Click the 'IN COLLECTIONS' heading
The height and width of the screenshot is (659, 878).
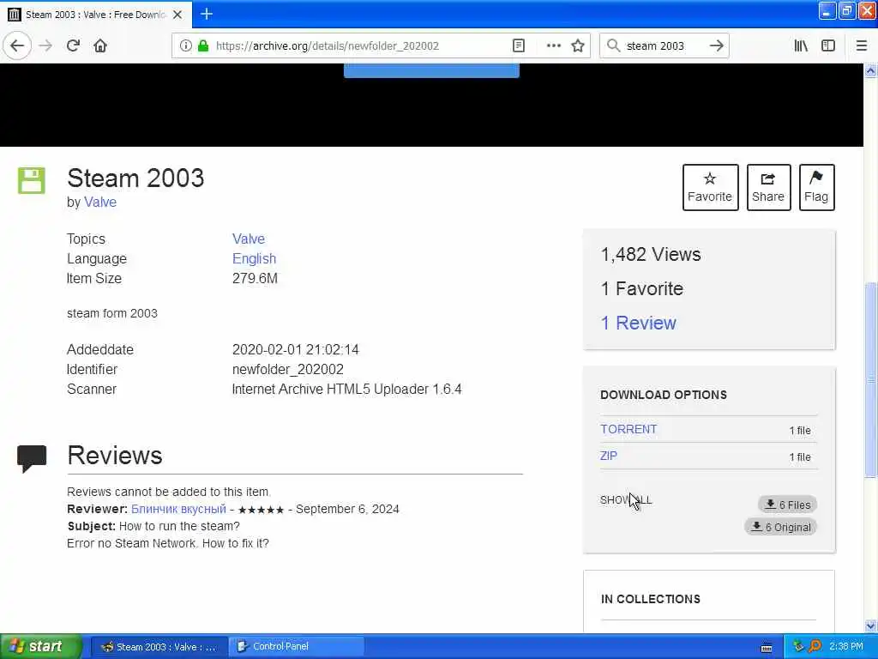[651, 599]
